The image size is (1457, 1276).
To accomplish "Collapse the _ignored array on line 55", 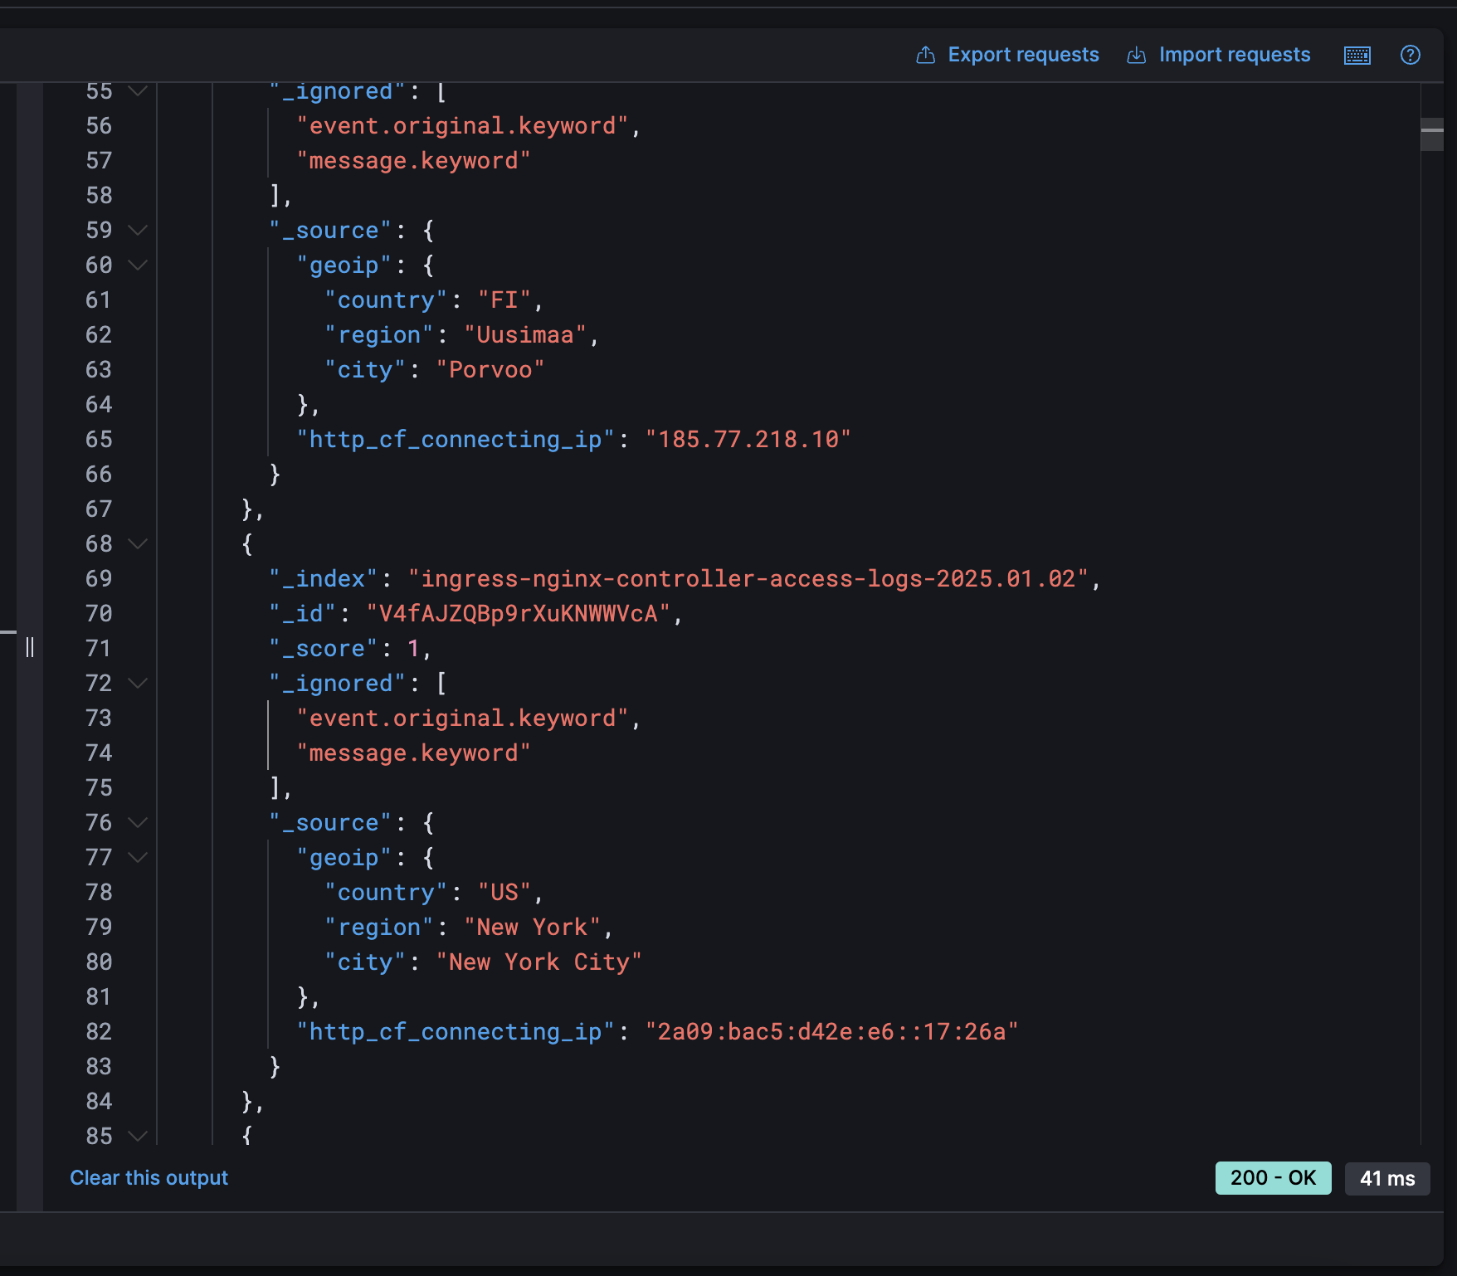I will (139, 90).
